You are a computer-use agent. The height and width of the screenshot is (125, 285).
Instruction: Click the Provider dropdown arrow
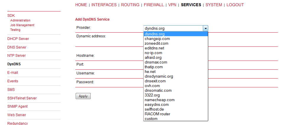(205, 29)
